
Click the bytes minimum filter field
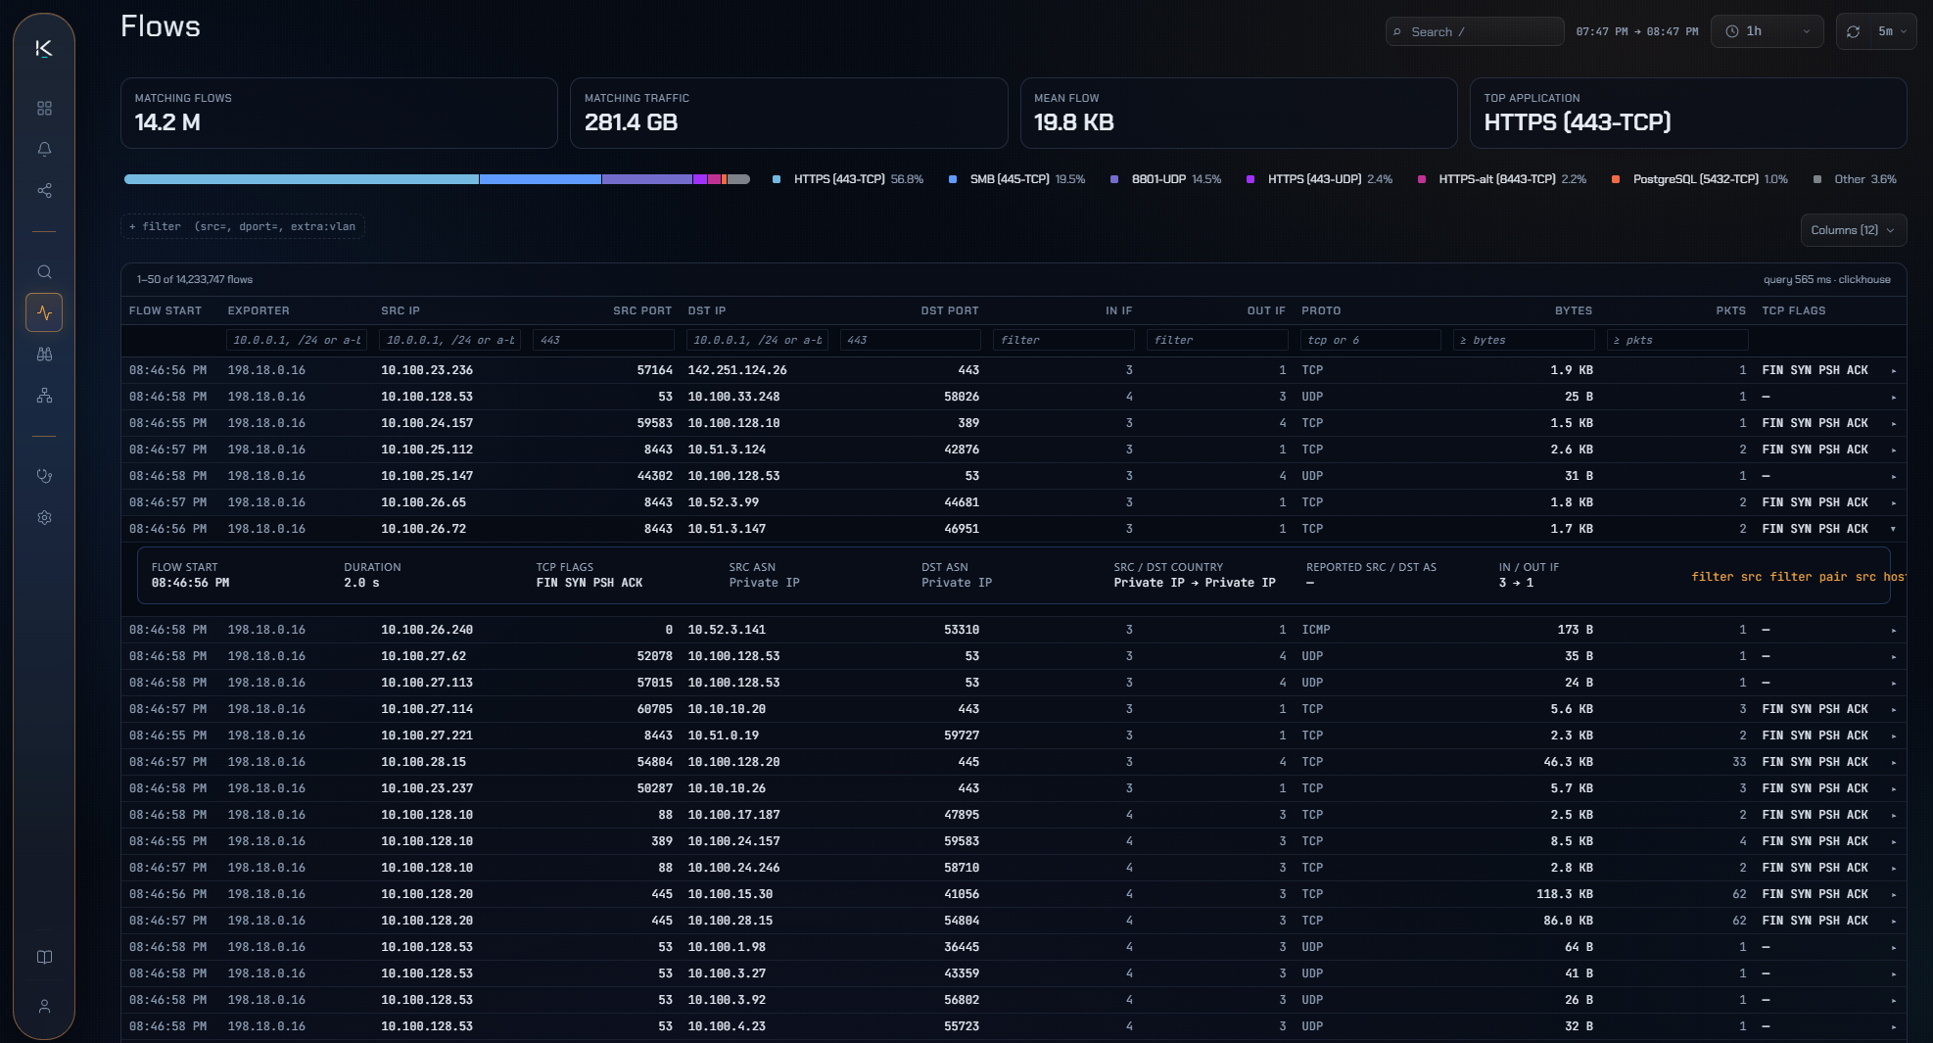point(1524,340)
